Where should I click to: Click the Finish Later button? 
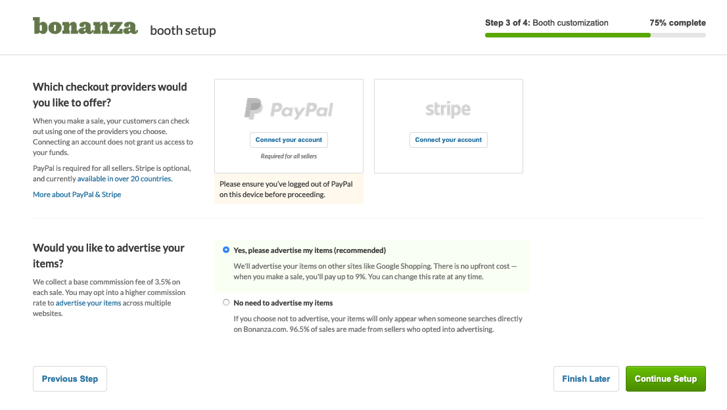tap(586, 379)
